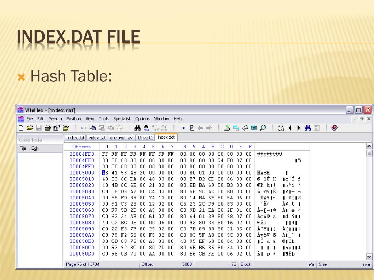The width and height of the screenshot is (374, 280).
Task: Close the inner index.dat document window
Action: click(369, 118)
